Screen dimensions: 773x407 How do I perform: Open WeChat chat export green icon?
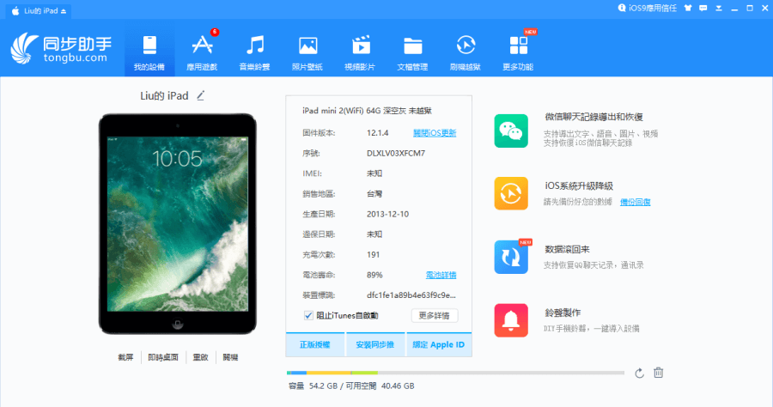pyautogui.click(x=511, y=131)
